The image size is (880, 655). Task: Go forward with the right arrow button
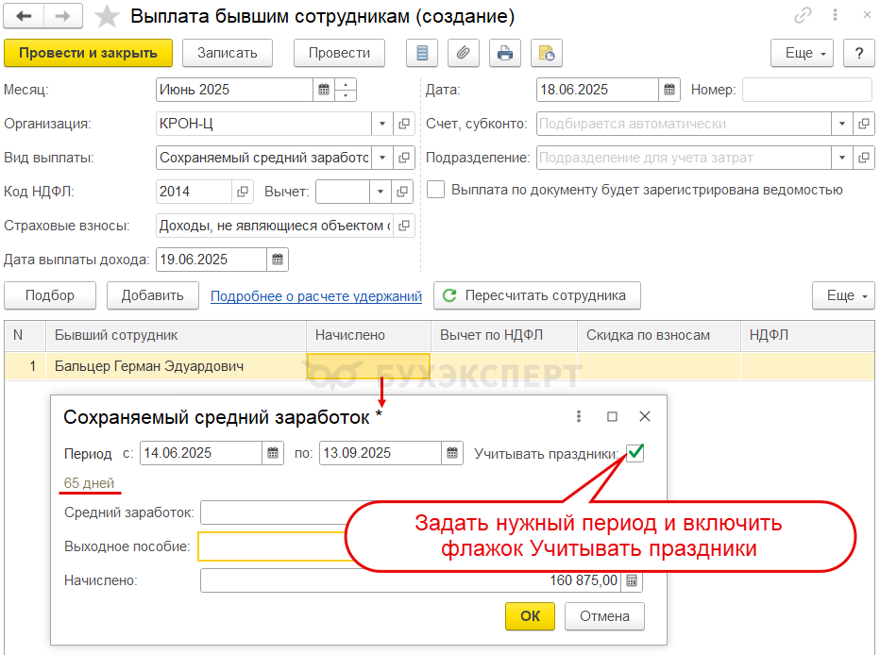[63, 16]
